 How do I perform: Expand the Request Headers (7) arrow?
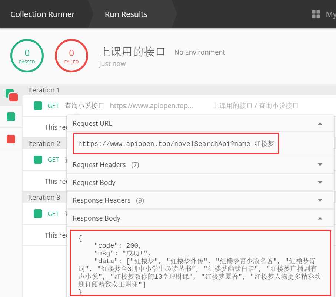click(320, 165)
